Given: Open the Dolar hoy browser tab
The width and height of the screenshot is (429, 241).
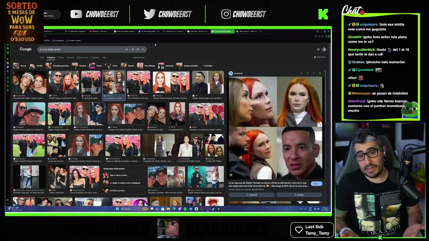Looking at the screenshot, I should tap(198, 31).
